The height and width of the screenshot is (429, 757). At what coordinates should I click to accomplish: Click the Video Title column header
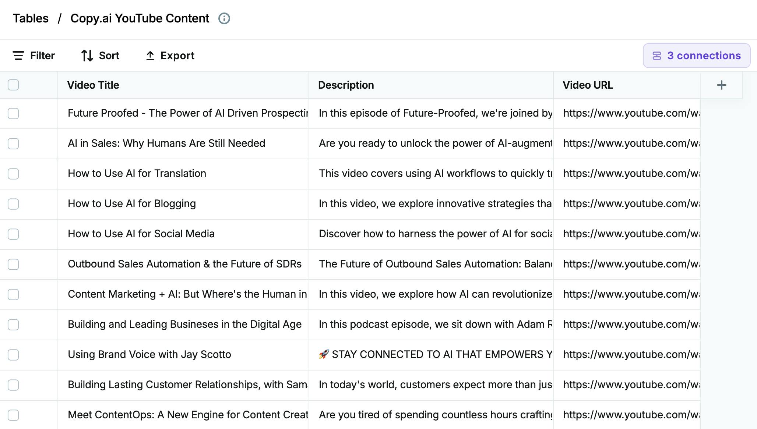click(93, 85)
